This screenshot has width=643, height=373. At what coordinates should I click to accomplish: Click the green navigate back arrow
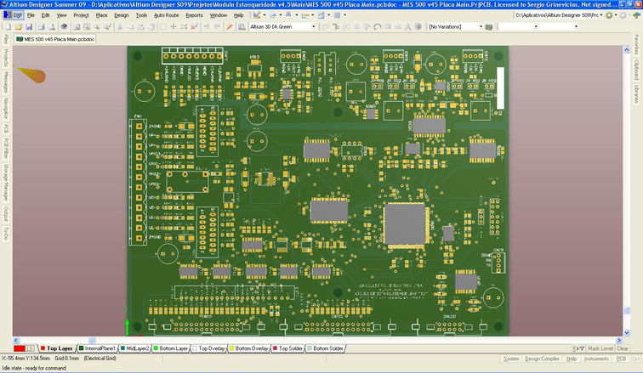click(x=609, y=15)
